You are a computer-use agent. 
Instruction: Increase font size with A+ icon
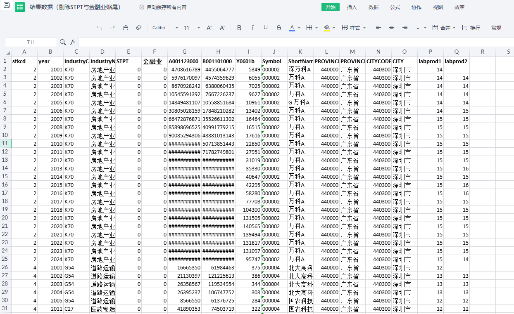click(x=209, y=28)
